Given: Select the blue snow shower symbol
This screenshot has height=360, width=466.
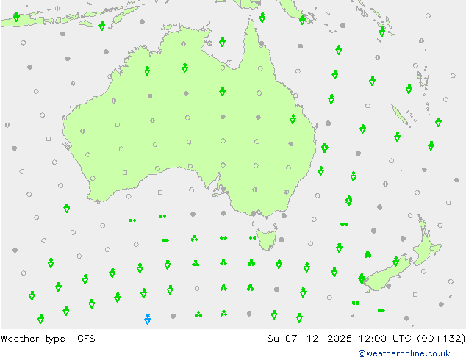Looking at the screenshot, I should coord(148,319).
